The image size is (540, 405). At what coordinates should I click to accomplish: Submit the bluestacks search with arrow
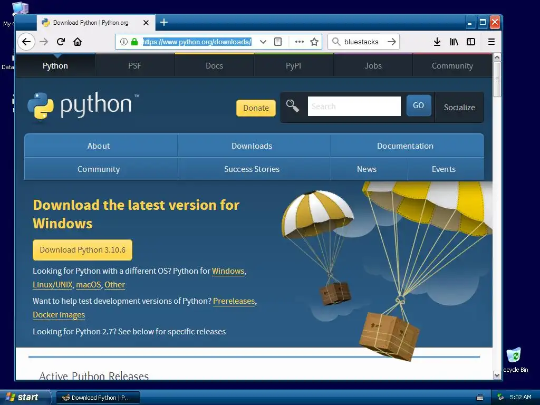pyautogui.click(x=392, y=42)
